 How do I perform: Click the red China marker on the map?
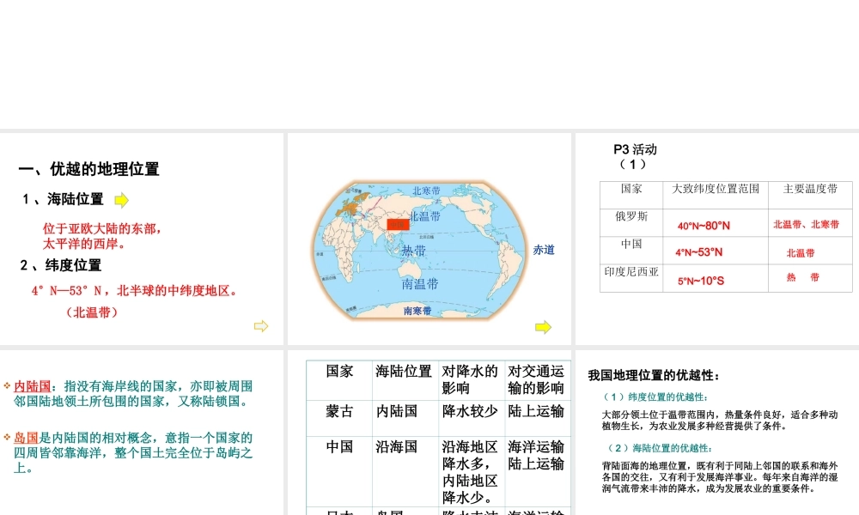[x=399, y=224]
